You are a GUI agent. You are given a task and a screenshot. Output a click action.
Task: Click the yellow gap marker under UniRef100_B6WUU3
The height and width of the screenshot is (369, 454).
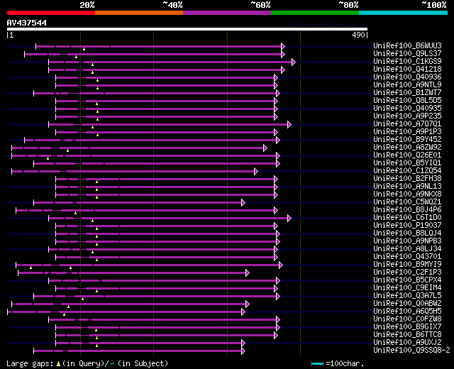[84, 49]
